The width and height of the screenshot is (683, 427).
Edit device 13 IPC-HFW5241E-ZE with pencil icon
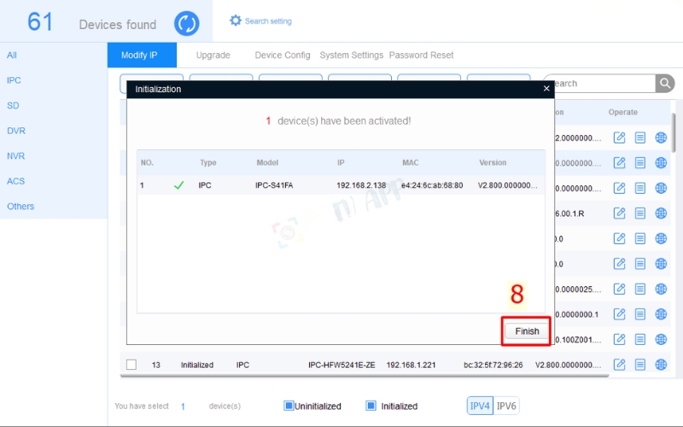pyautogui.click(x=619, y=365)
